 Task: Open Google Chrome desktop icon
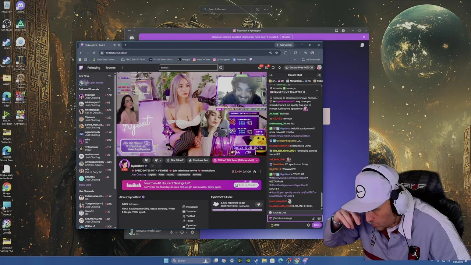point(7,190)
